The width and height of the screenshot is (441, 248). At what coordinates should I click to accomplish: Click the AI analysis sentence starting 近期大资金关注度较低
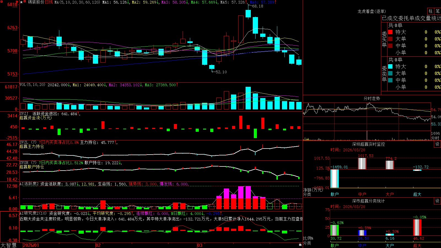click(x=161, y=219)
